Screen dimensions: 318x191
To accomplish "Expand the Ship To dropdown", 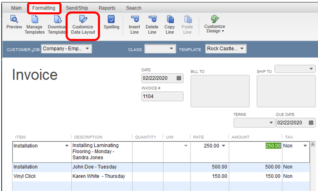I will point(311,69).
